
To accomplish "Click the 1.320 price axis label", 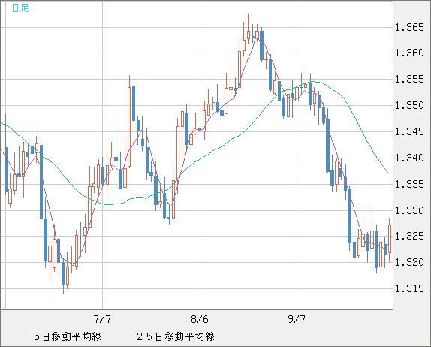I will (409, 262).
